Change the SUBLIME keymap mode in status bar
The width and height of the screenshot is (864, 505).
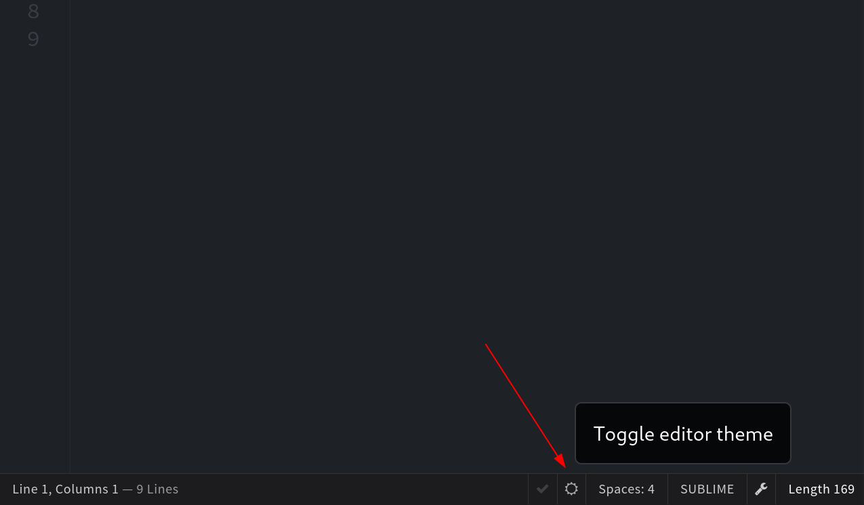[707, 489]
